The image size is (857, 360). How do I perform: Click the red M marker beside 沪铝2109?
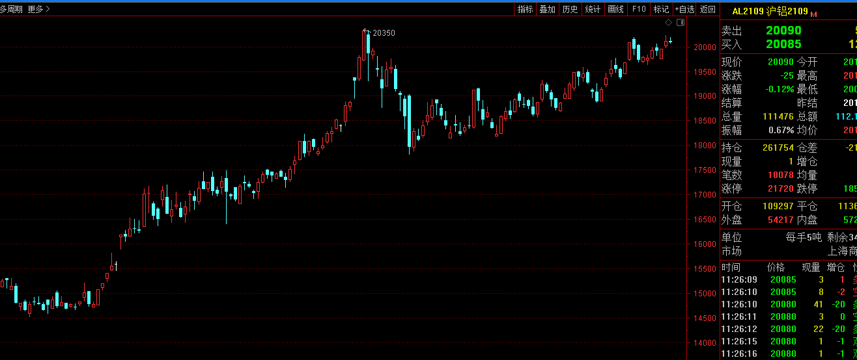[x=813, y=14]
